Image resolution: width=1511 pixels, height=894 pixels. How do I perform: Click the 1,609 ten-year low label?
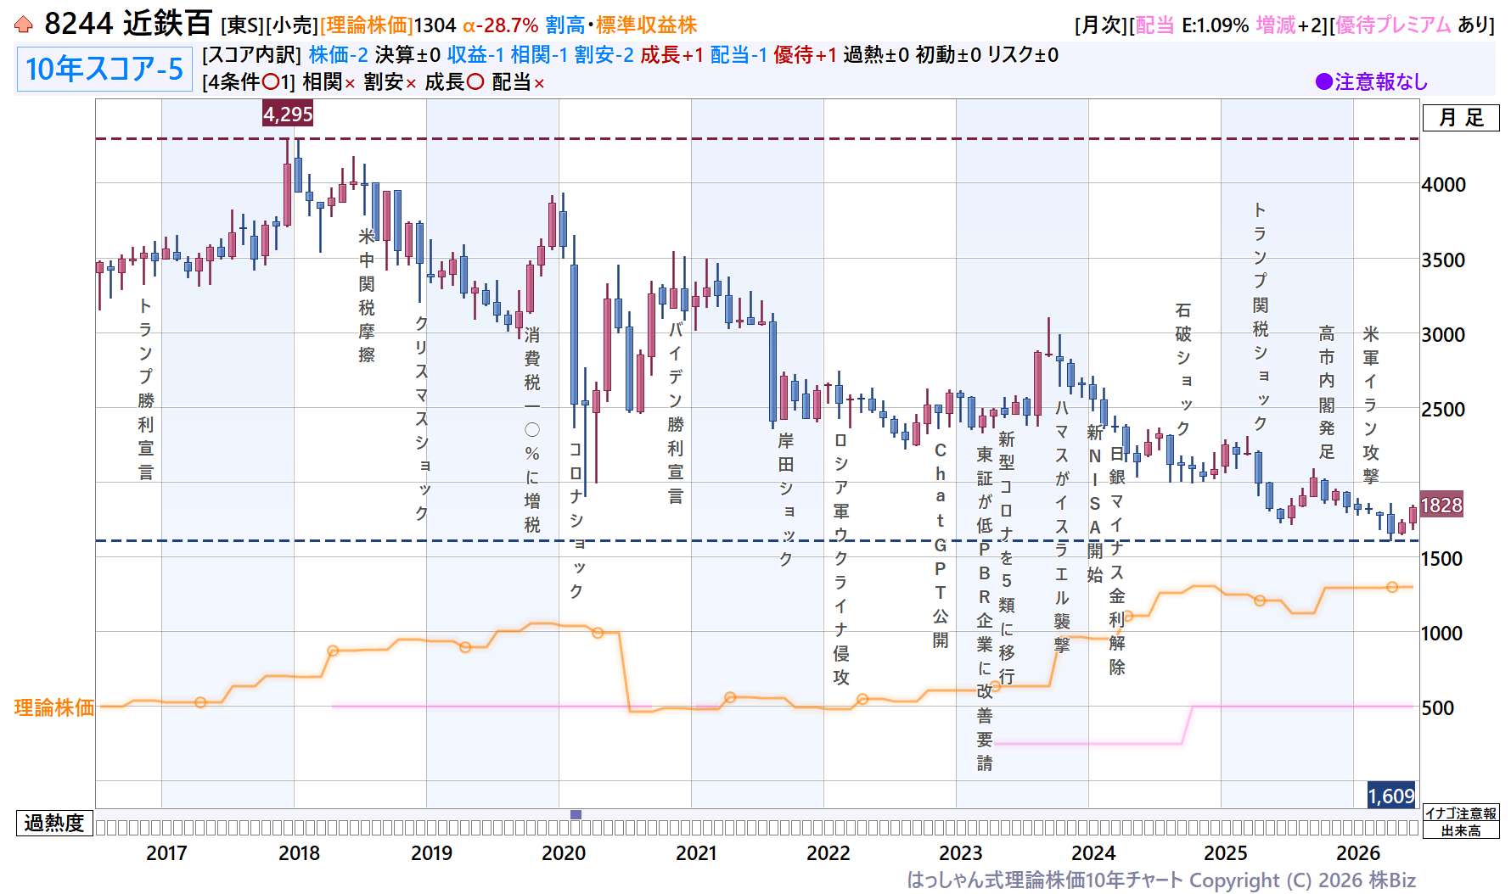1391,796
